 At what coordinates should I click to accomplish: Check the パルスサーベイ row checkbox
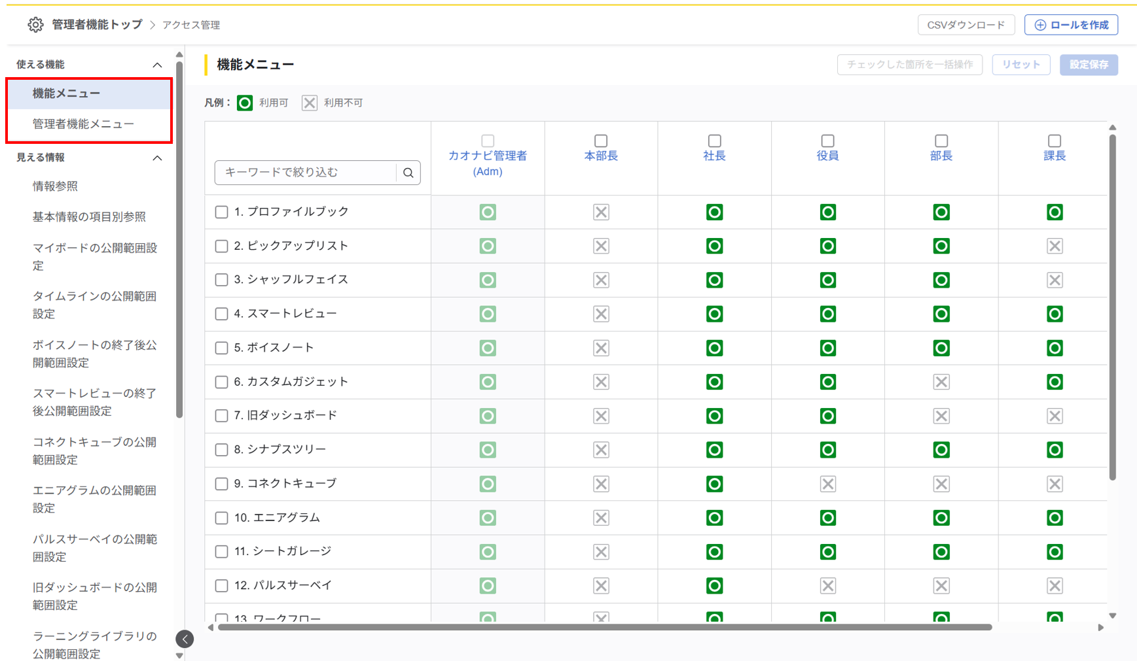coord(221,586)
